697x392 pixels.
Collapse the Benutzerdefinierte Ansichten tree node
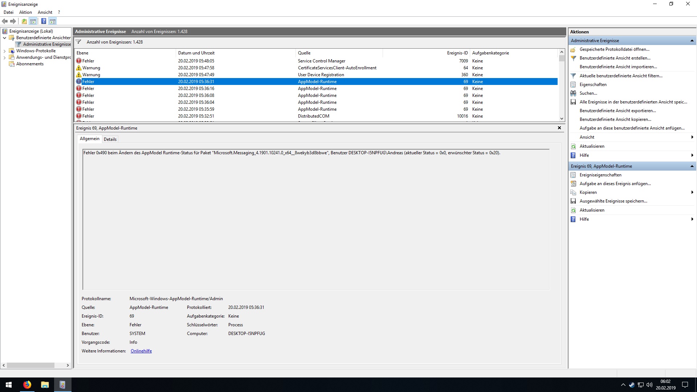pyautogui.click(x=4, y=38)
